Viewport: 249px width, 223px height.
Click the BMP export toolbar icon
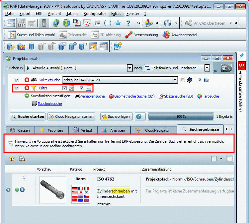tap(21, 23)
